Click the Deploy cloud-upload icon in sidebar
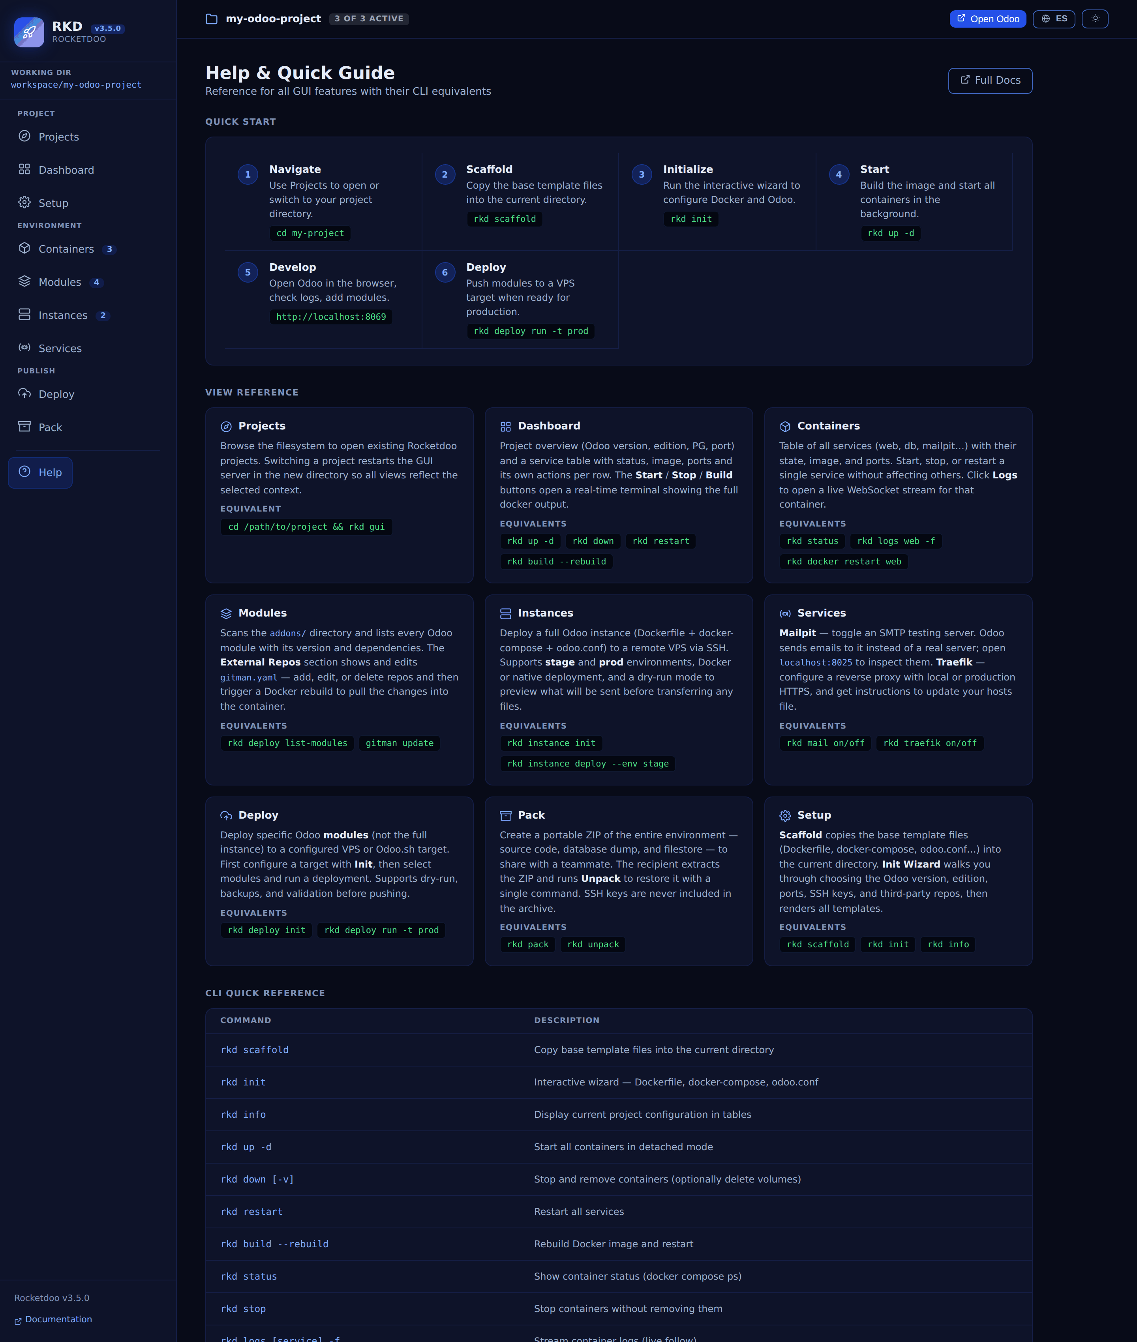The image size is (1137, 1342). click(x=24, y=394)
